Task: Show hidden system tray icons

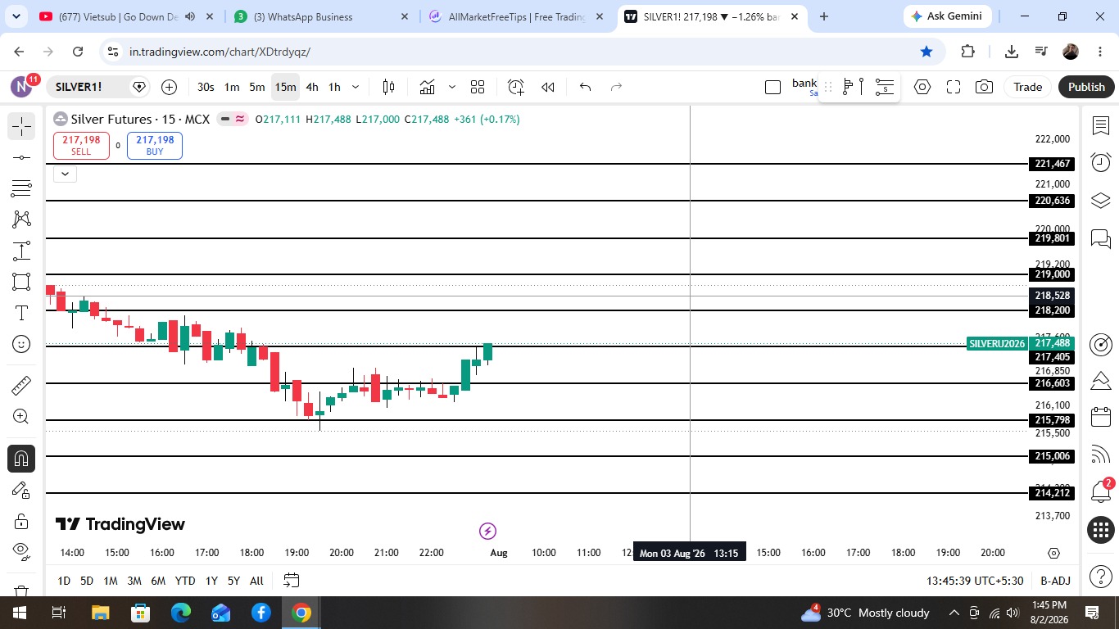Action: [954, 613]
